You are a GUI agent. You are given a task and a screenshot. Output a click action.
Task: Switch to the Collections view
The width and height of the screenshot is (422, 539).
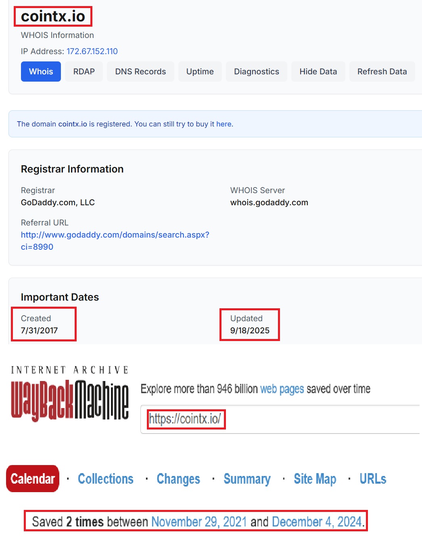click(x=106, y=479)
